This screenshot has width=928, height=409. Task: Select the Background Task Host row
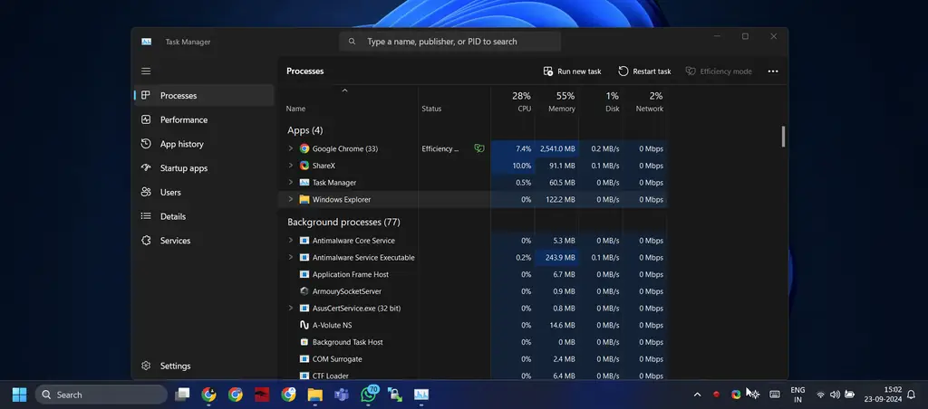(472, 342)
